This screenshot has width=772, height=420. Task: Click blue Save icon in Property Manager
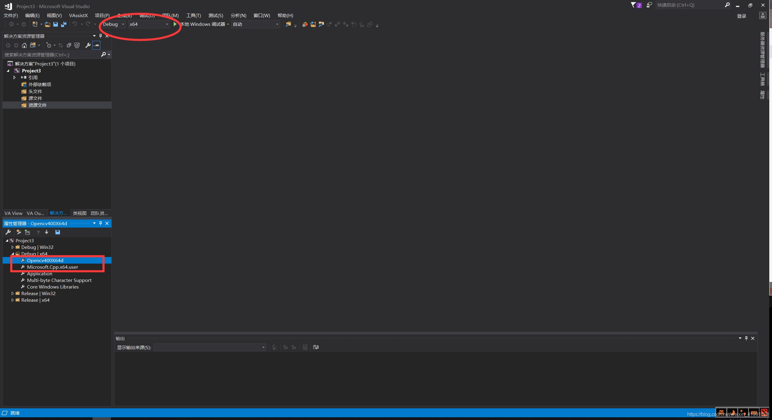coord(58,232)
